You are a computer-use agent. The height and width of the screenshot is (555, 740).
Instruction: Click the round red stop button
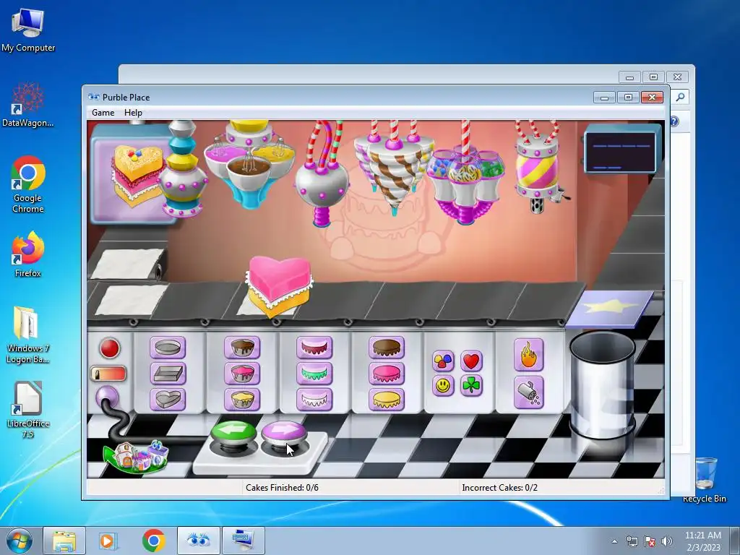(x=110, y=348)
